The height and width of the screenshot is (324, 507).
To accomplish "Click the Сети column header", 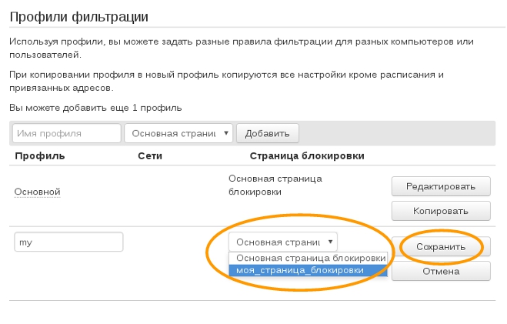I will [x=150, y=156].
